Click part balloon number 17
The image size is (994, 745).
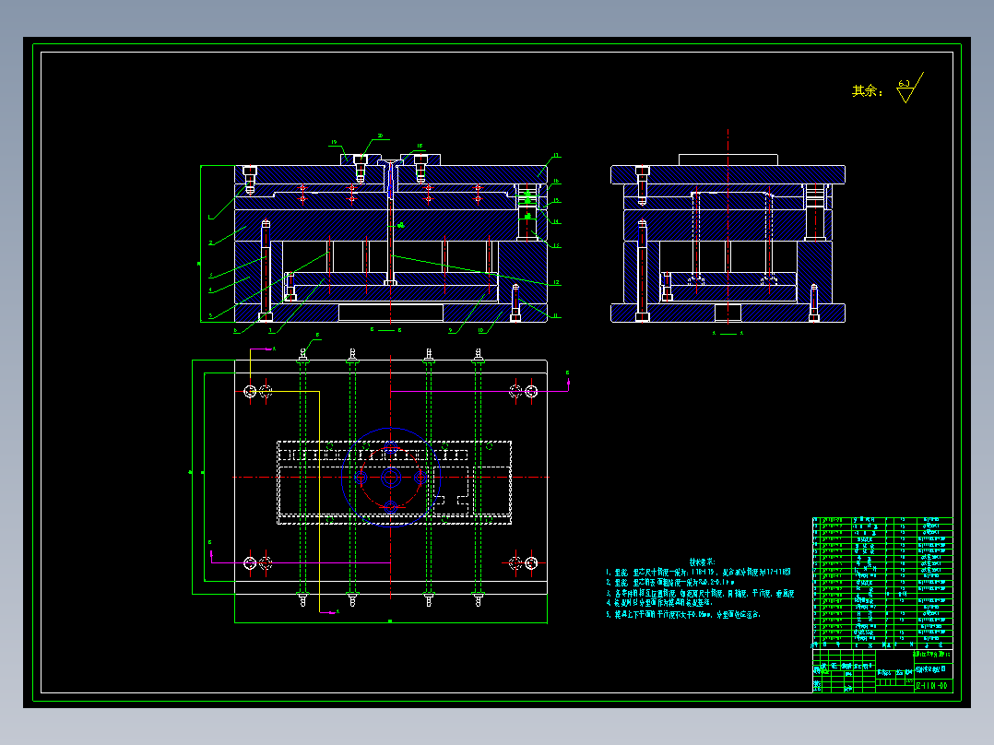(x=556, y=155)
